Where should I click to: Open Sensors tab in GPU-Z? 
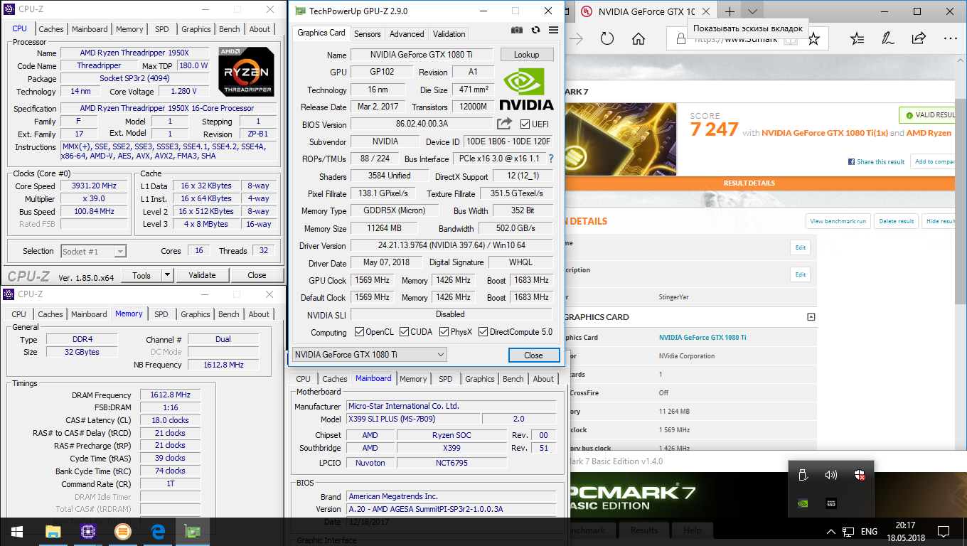(368, 33)
